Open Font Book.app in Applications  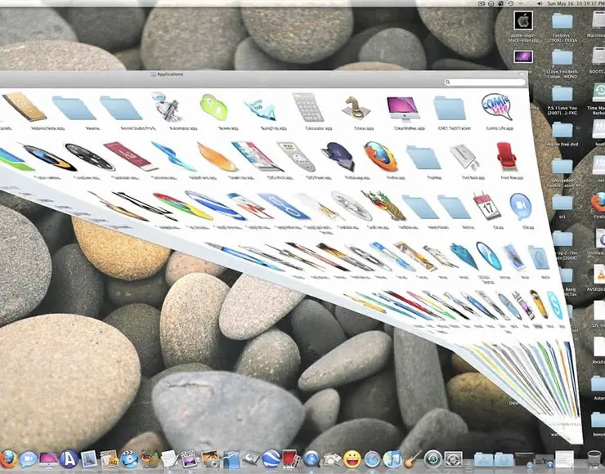(464, 157)
